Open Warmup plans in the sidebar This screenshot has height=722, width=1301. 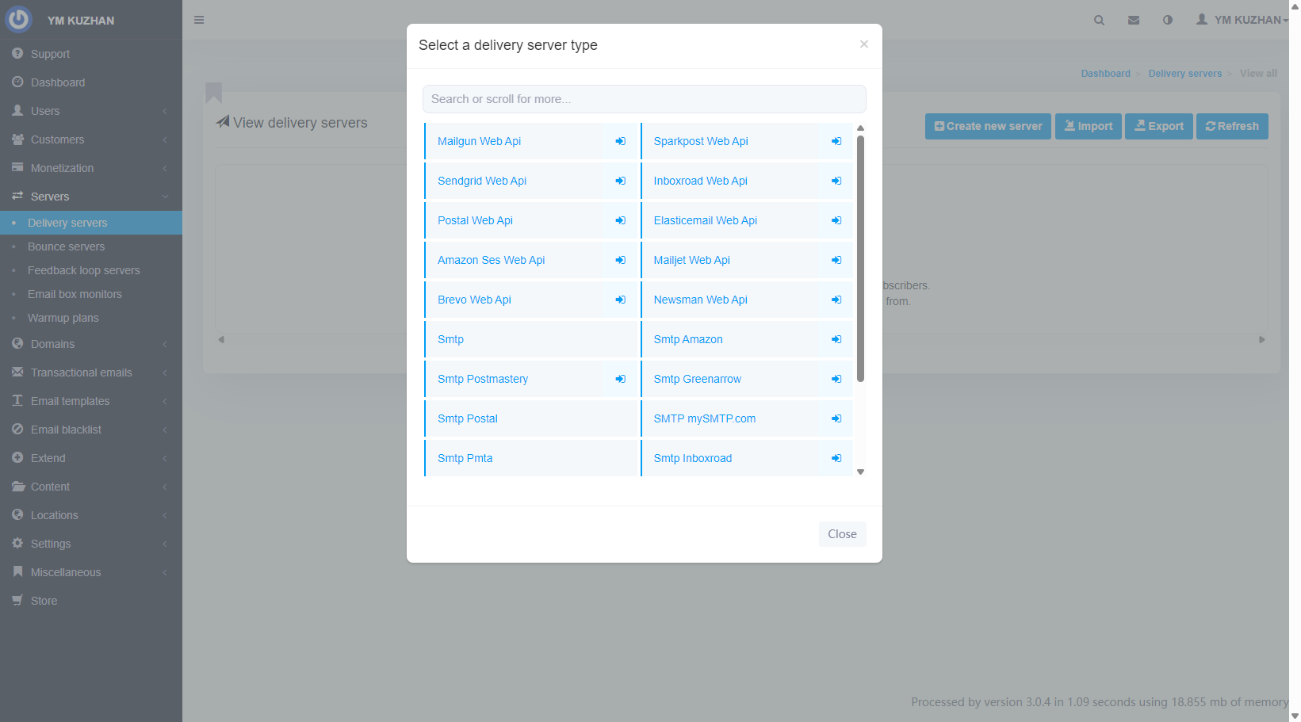(x=91, y=318)
